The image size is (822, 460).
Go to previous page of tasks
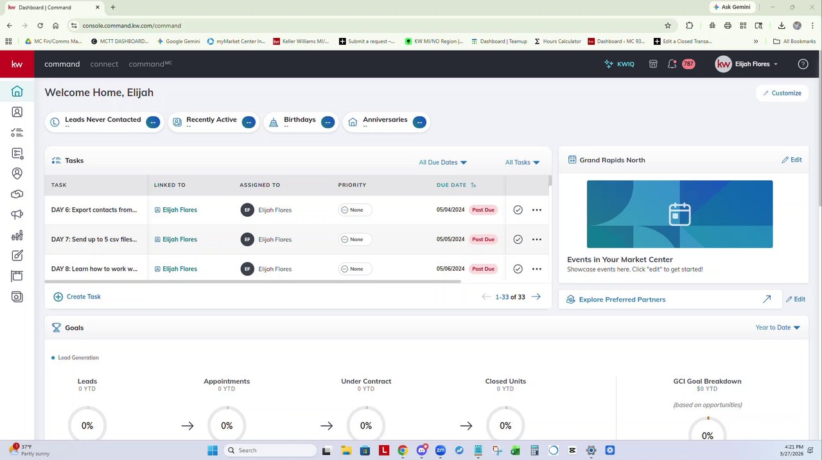486,297
